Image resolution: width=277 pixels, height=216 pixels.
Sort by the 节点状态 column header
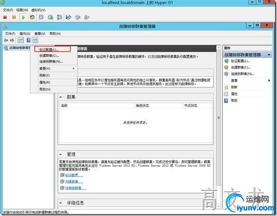(197, 106)
